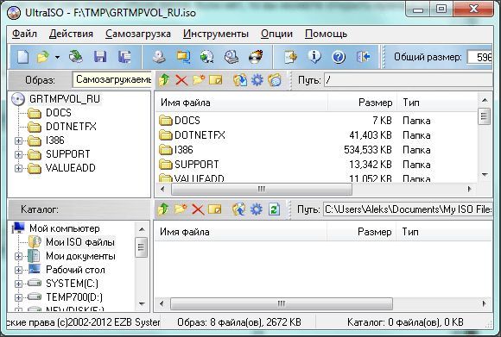
Task: Click horizontal scrollbar thumb of image list
Action: tap(262, 190)
